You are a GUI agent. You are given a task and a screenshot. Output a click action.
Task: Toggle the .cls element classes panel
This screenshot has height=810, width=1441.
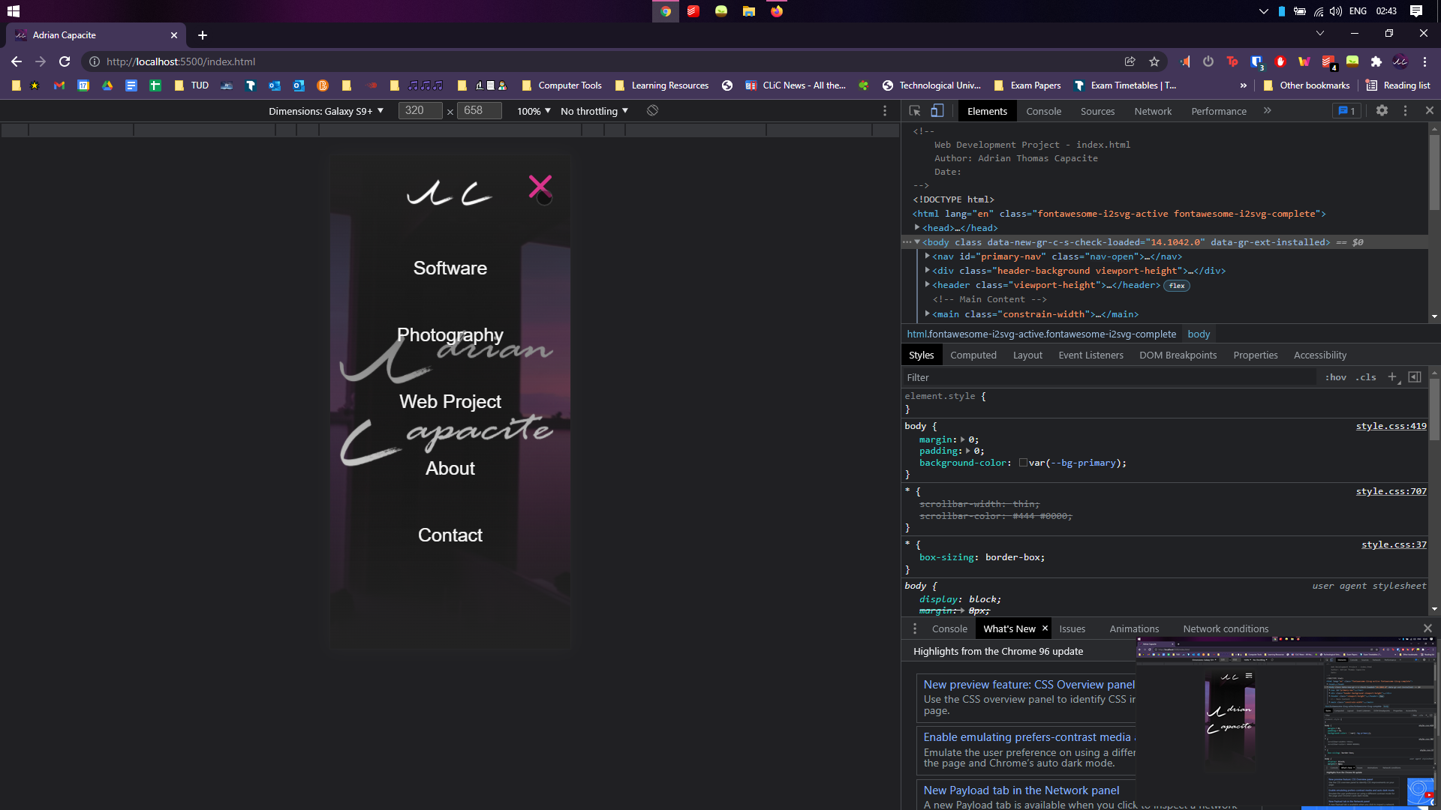click(1366, 377)
